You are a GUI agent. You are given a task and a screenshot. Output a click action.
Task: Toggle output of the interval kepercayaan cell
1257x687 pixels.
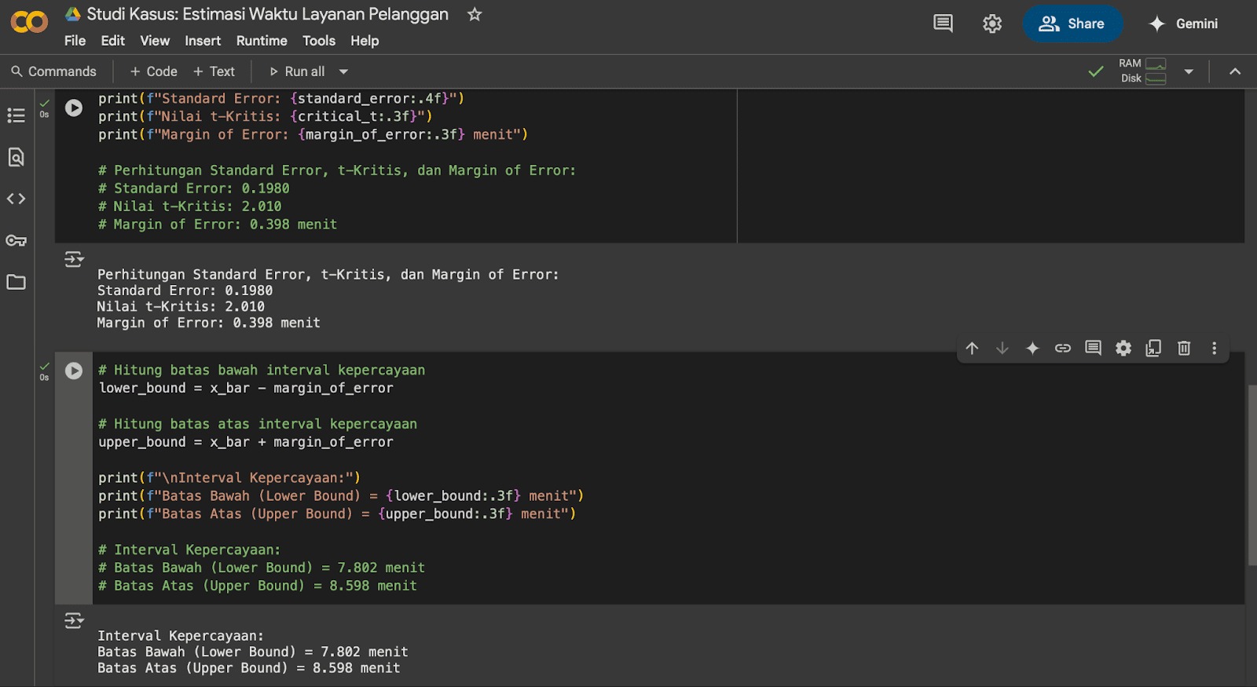[74, 621]
